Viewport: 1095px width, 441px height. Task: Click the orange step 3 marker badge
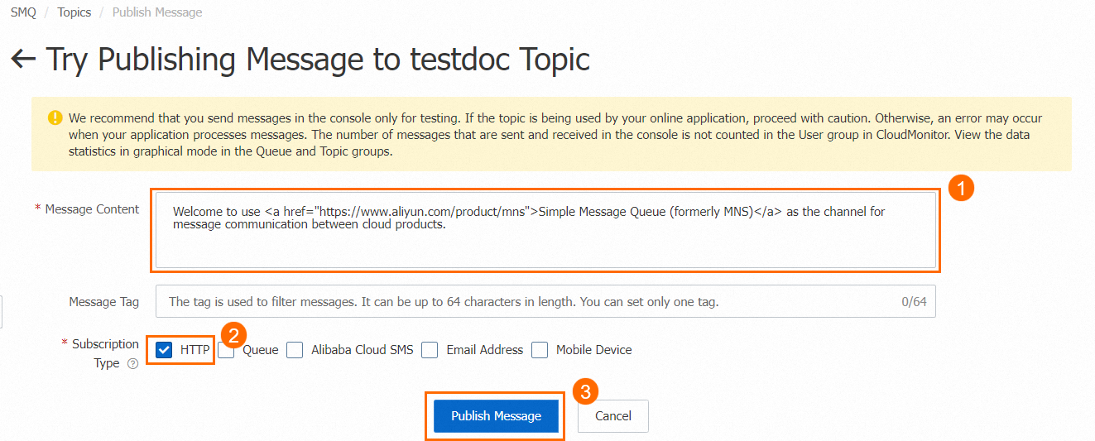(x=585, y=391)
